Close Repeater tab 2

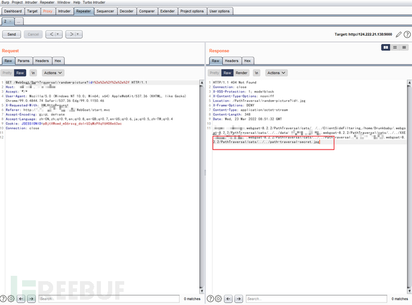pos(10,21)
